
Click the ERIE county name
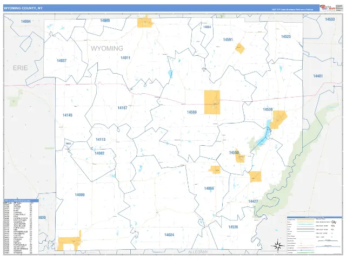(21, 68)
